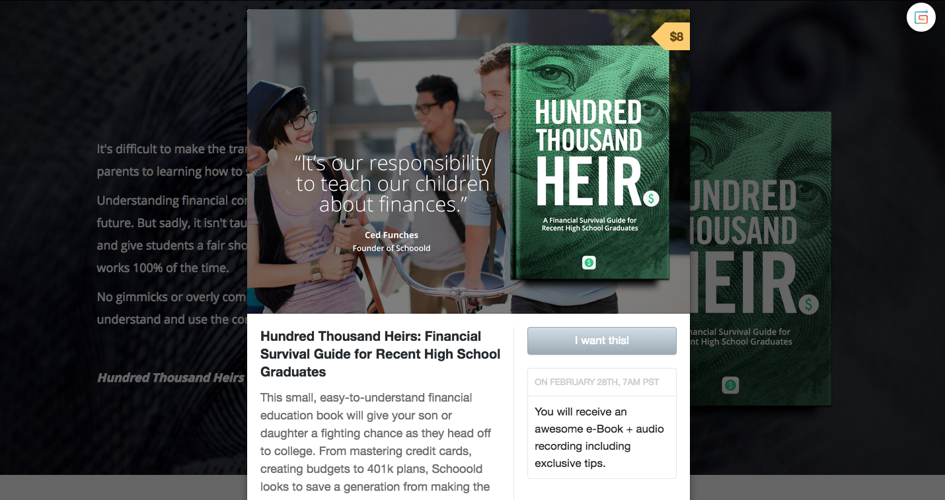Click the "I want this!" button

point(602,341)
